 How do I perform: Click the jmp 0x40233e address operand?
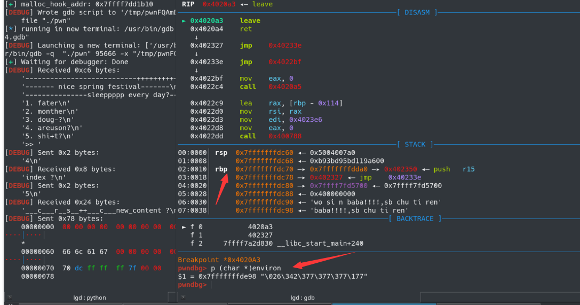285,45
